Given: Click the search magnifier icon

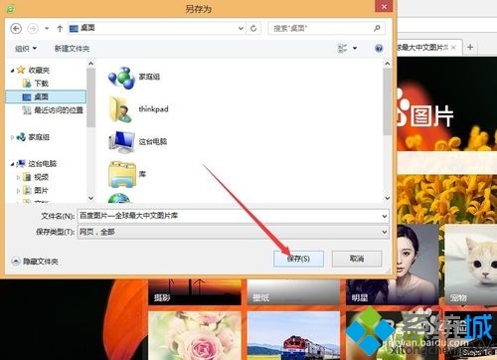Looking at the screenshot, I should point(377,29).
